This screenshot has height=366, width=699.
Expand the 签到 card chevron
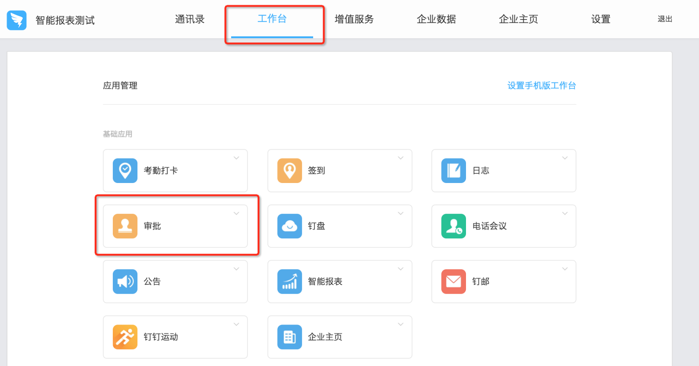(x=401, y=158)
